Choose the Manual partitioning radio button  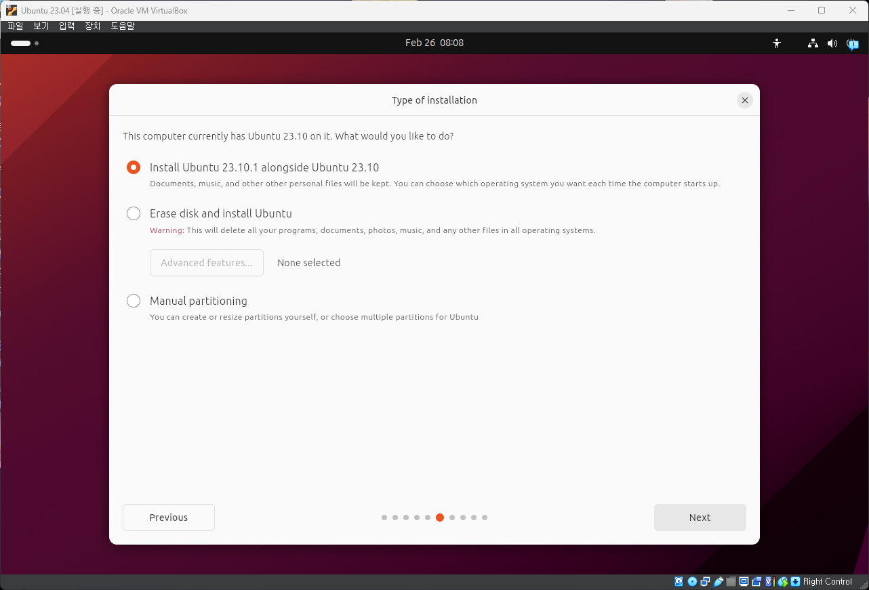tap(134, 301)
